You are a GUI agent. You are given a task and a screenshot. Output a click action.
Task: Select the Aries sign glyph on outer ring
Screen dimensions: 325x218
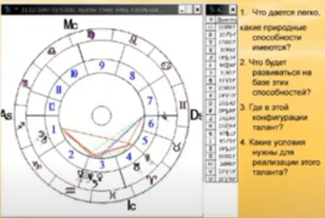coord(152,179)
